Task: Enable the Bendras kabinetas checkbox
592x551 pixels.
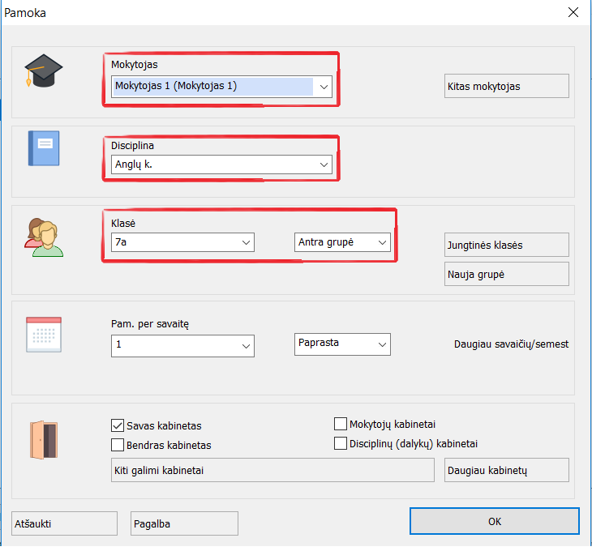Action: [x=117, y=445]
